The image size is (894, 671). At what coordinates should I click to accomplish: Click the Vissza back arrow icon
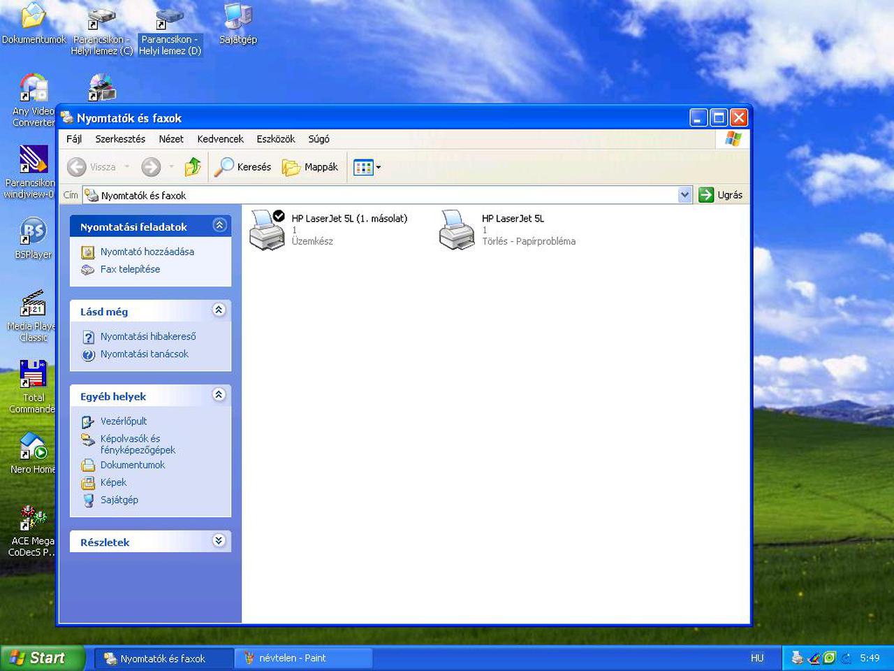(77, 167)
